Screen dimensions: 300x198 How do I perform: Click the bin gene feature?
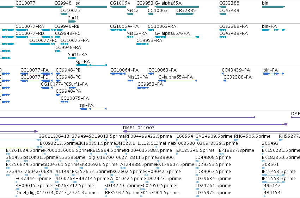point(274,7)
